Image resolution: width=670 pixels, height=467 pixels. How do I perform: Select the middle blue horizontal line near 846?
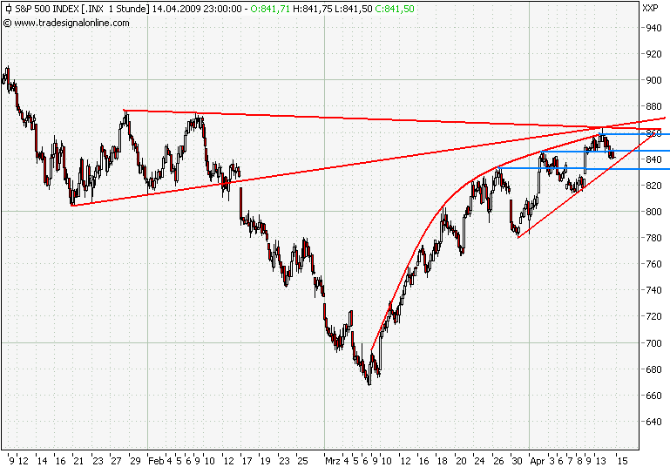pos(606,151)
